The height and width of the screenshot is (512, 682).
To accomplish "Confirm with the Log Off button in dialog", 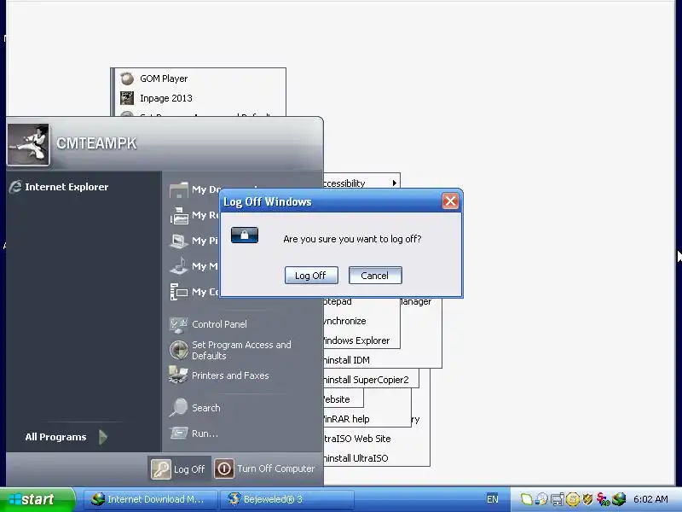I will coord(311,276).
